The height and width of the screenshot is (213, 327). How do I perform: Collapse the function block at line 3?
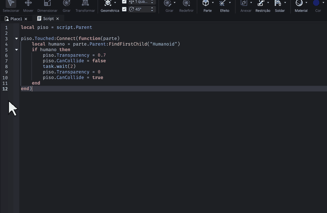coord(16,39)
